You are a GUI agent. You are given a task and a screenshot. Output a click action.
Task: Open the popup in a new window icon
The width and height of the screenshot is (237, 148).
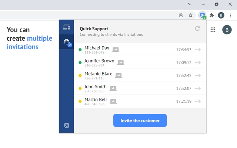point(67,125)
